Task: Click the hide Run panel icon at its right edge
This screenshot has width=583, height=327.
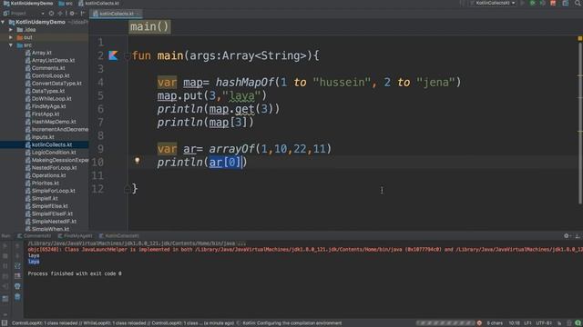Action: [578, 236]
